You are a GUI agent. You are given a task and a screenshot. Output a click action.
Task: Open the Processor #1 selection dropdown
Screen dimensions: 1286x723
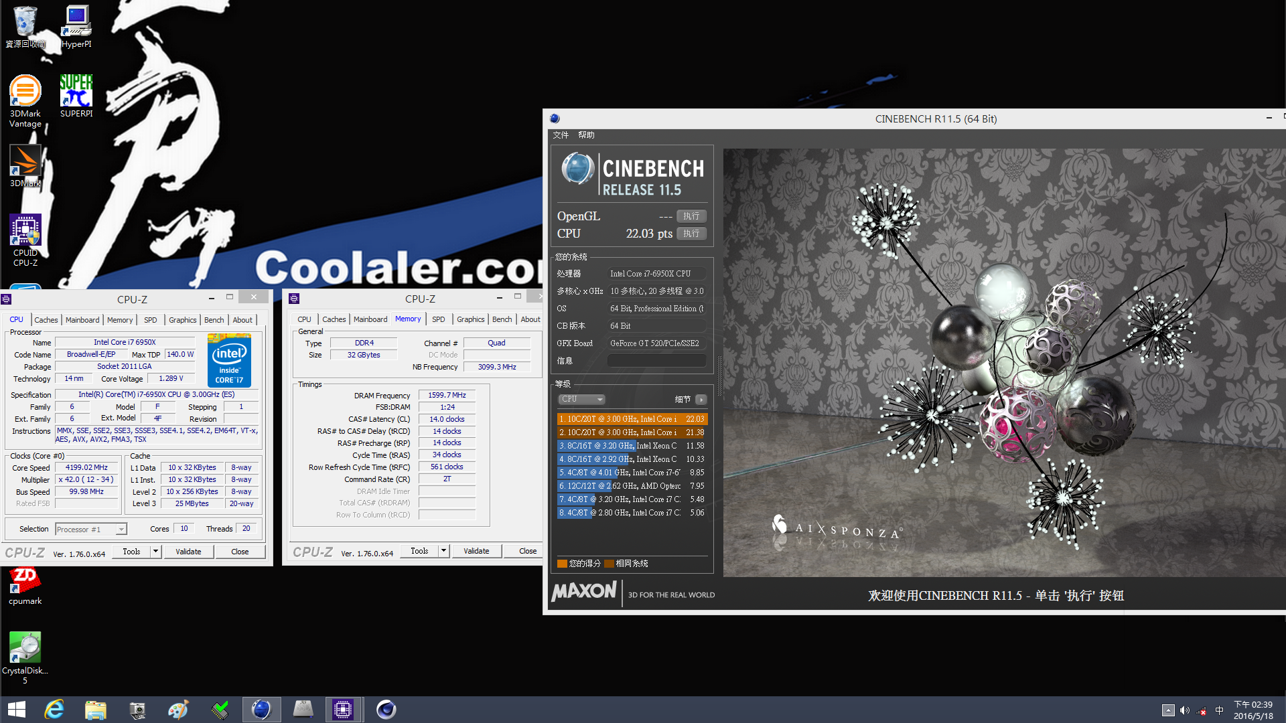[x=91, y=530]
